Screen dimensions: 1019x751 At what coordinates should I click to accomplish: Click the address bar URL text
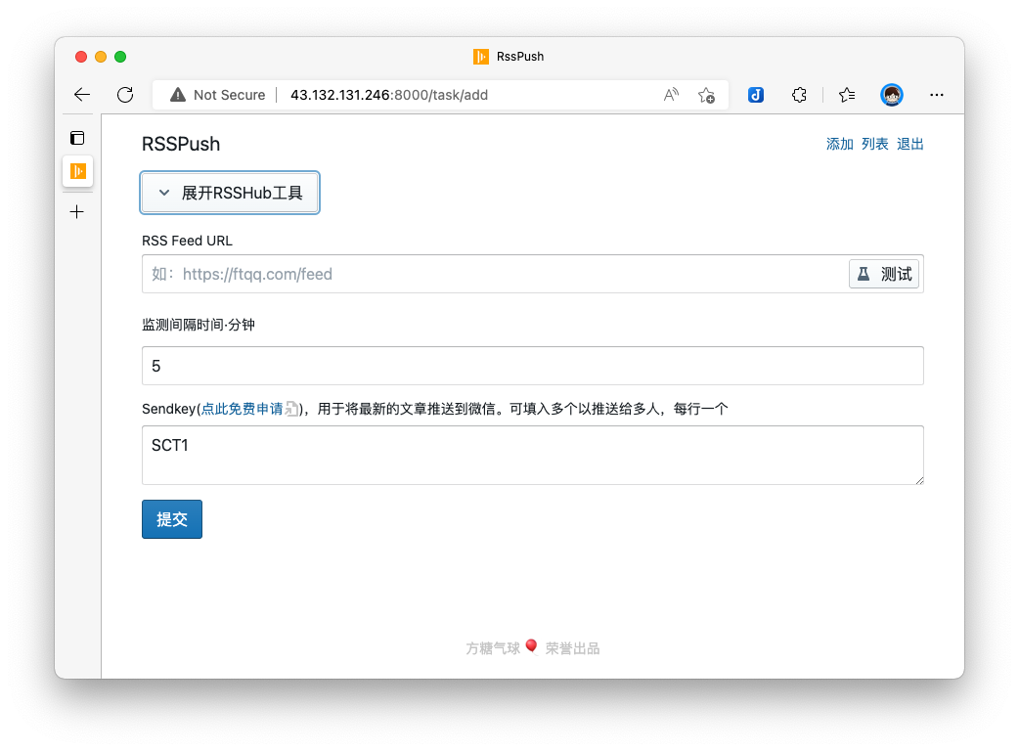coord(388,95)
